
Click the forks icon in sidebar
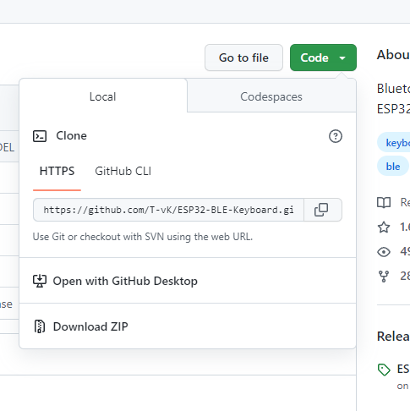click(x=384, y=277)
